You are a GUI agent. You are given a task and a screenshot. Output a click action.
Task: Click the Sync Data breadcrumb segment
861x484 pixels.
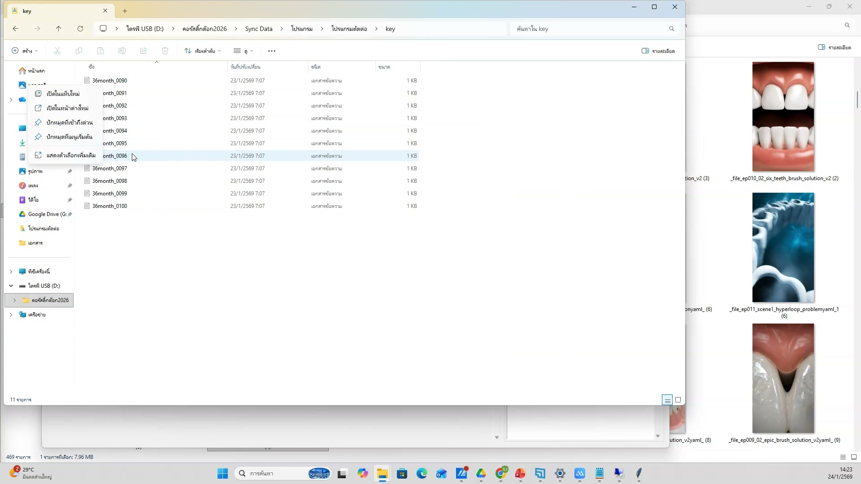coord(259,29)
